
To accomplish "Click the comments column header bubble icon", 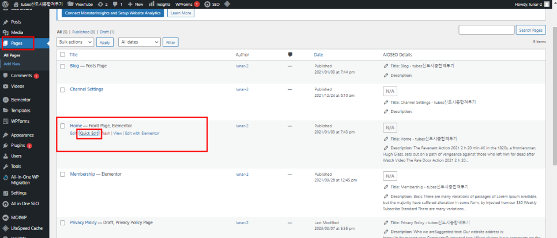I will pyautogui.click(x=290, y=55).
